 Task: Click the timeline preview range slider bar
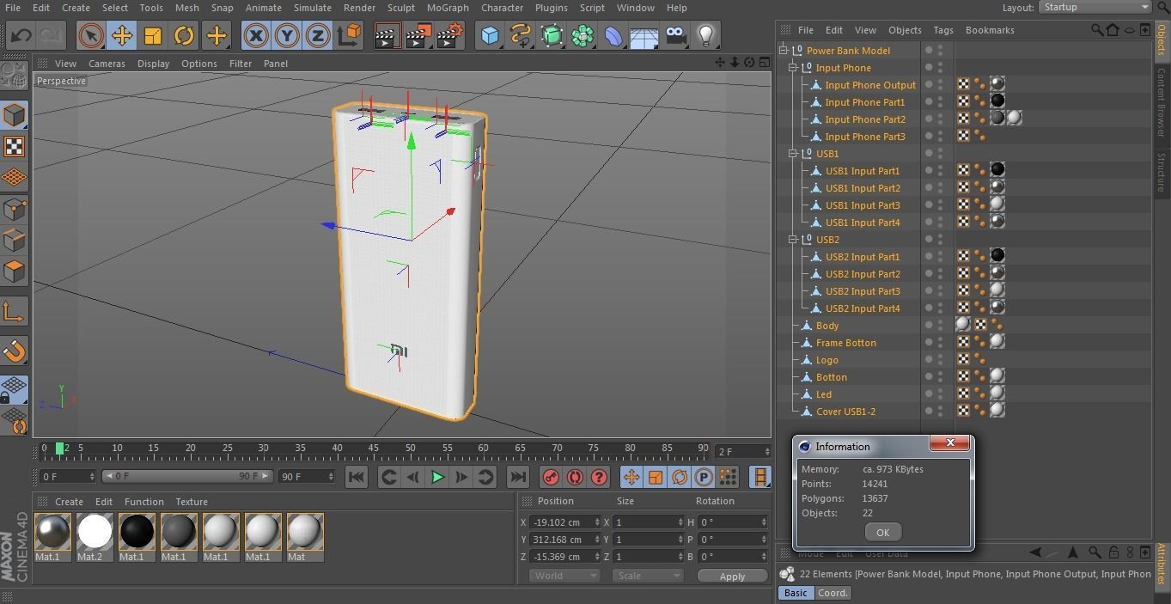click(x=186, y=476)
